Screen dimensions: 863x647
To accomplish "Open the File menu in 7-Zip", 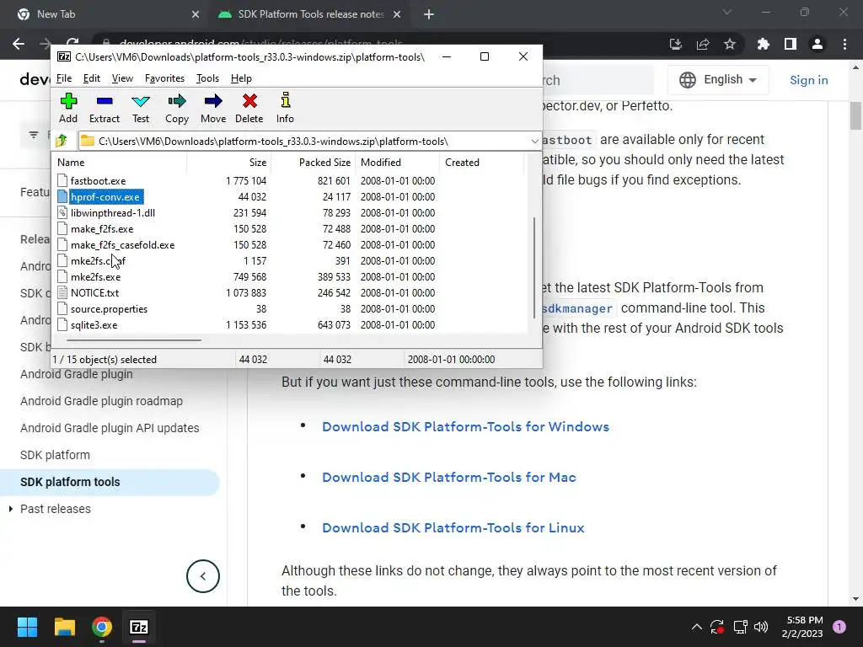I will coord(64,78).
